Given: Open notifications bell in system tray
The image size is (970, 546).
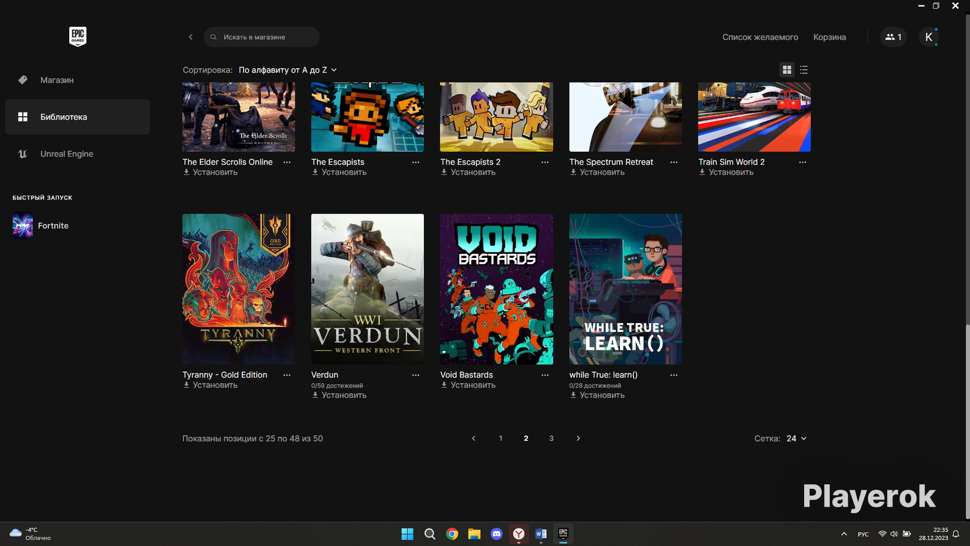Looking at the screenshot, I should pos(956,534).
